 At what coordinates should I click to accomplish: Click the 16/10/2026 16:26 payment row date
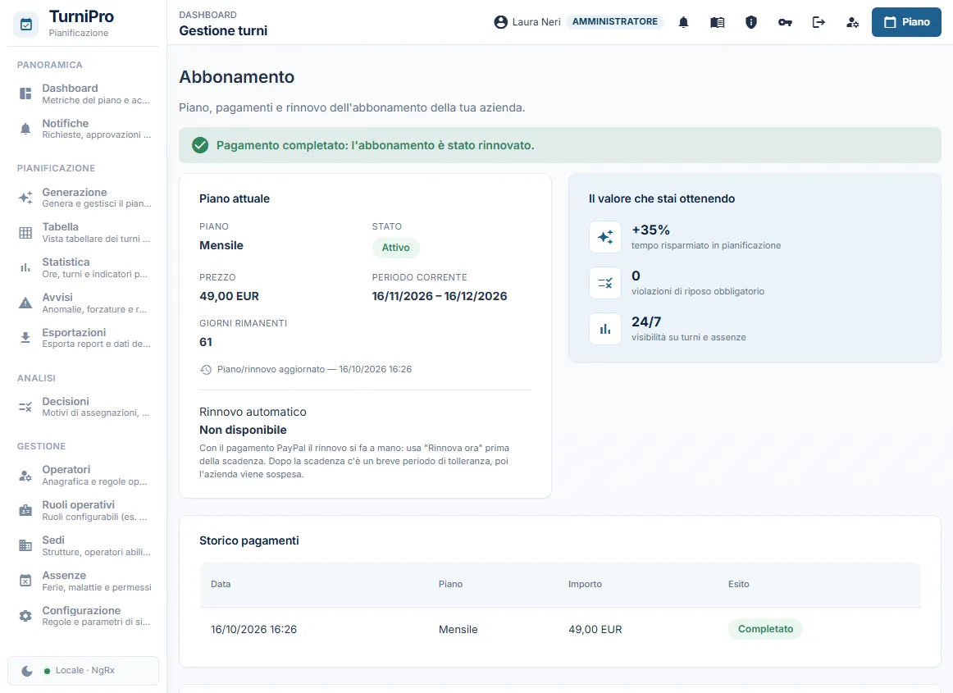(x=253, y=629)
